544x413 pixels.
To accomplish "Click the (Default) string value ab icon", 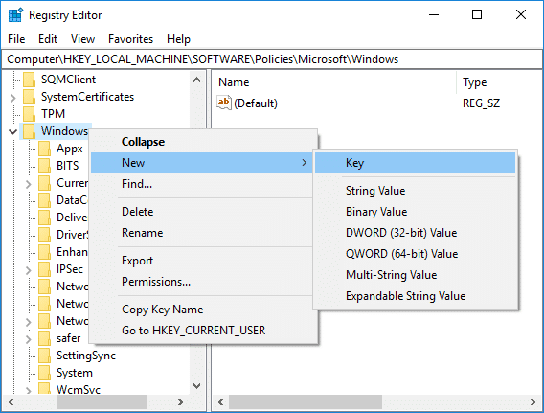I will 224,103.
